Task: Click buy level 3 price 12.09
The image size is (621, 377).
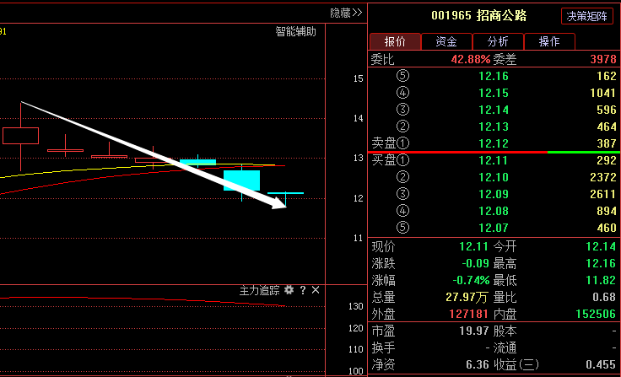Action: [x=493, y=194]
